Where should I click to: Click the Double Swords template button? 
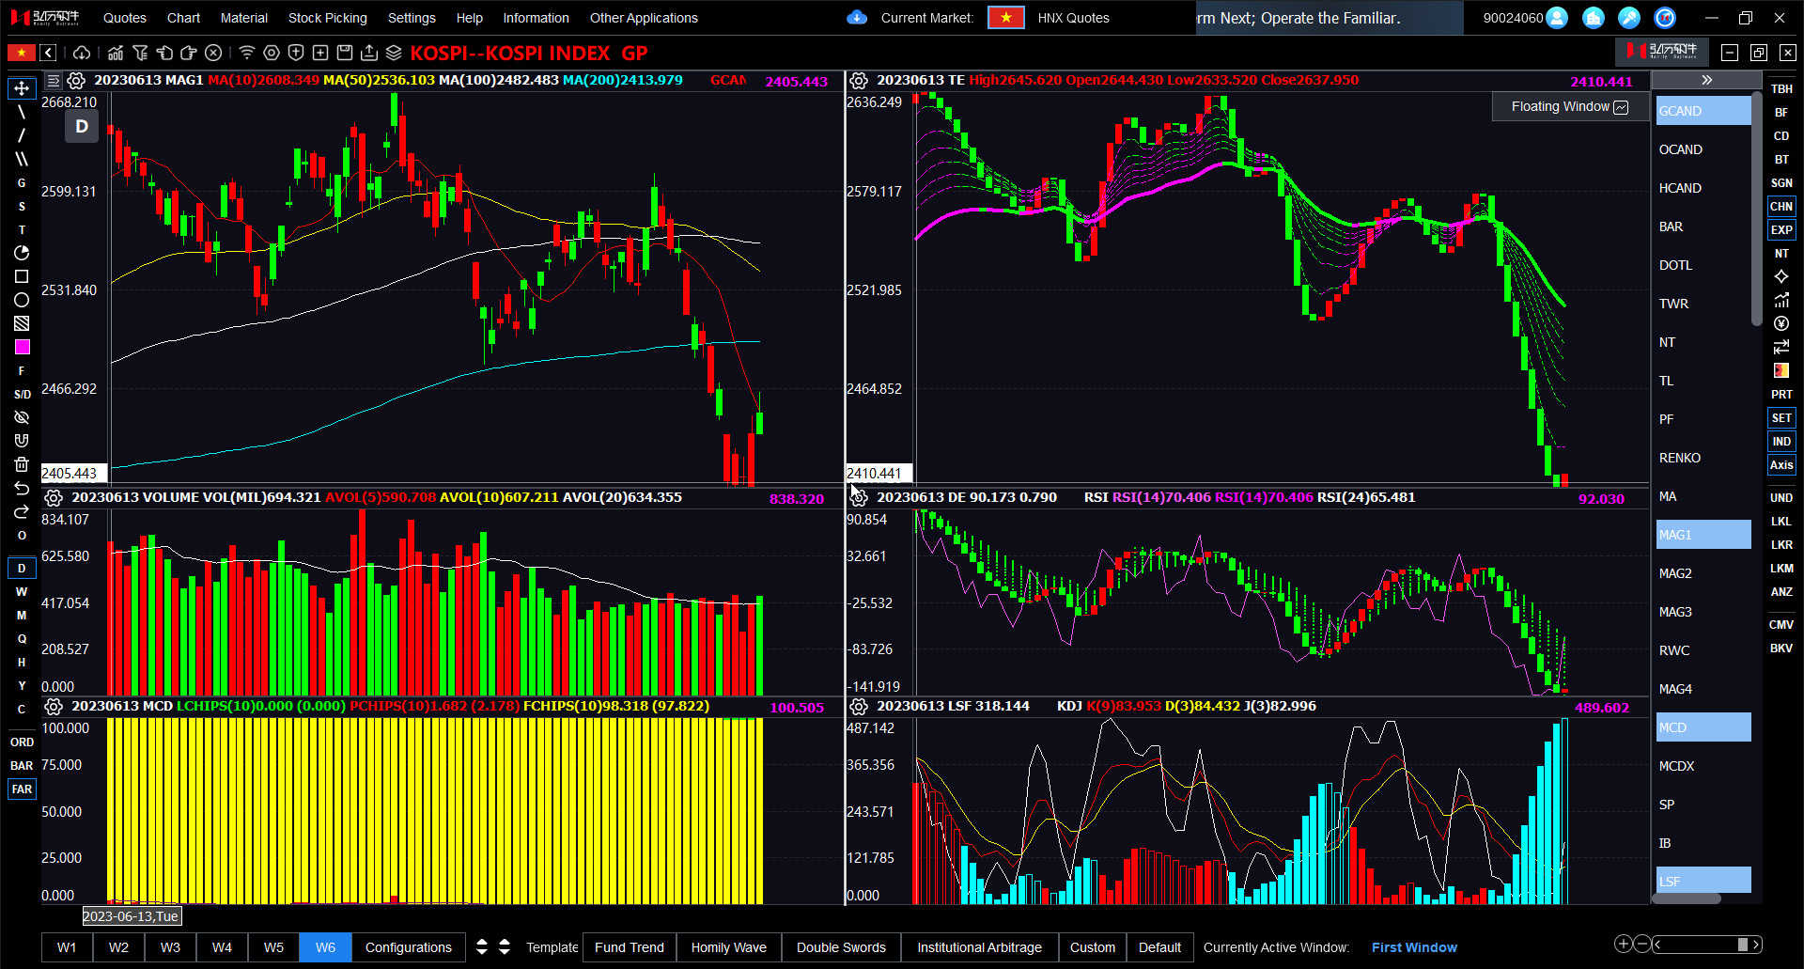[841, 947]
